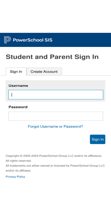Open the Forgot Username or Password link
The image size is (111, 198).
click(x=56, y=126)
